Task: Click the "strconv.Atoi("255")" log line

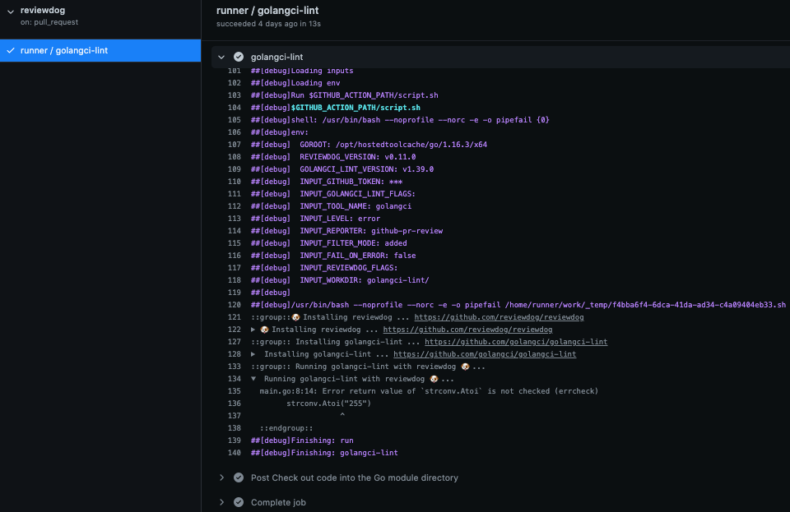Action: [x=328, y=404]
